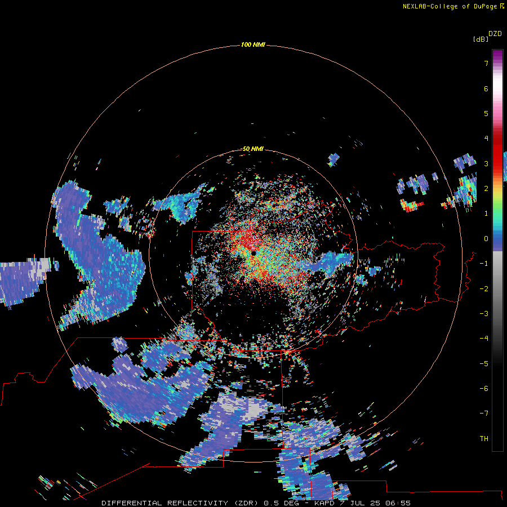The height and width of the screenshot is (507, 507).
Task: Click the [dB] units label
Action: pos(481,39)
